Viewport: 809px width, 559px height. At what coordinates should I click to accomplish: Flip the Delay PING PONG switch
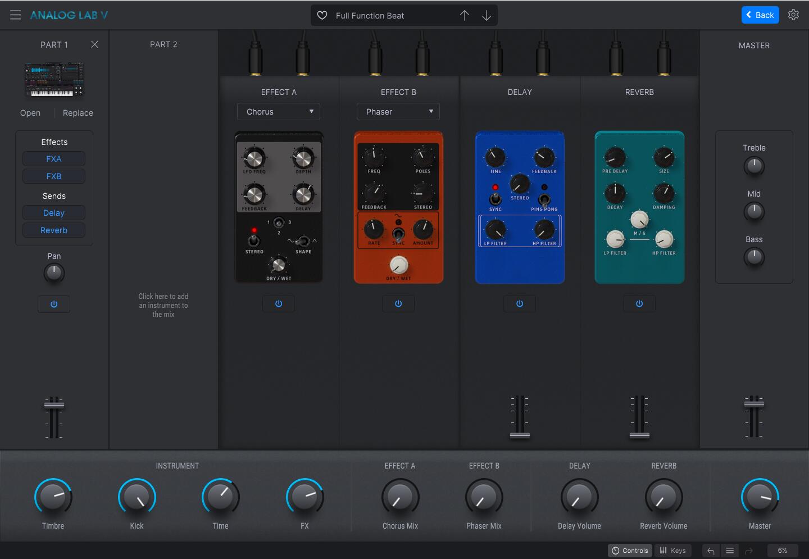544,199
